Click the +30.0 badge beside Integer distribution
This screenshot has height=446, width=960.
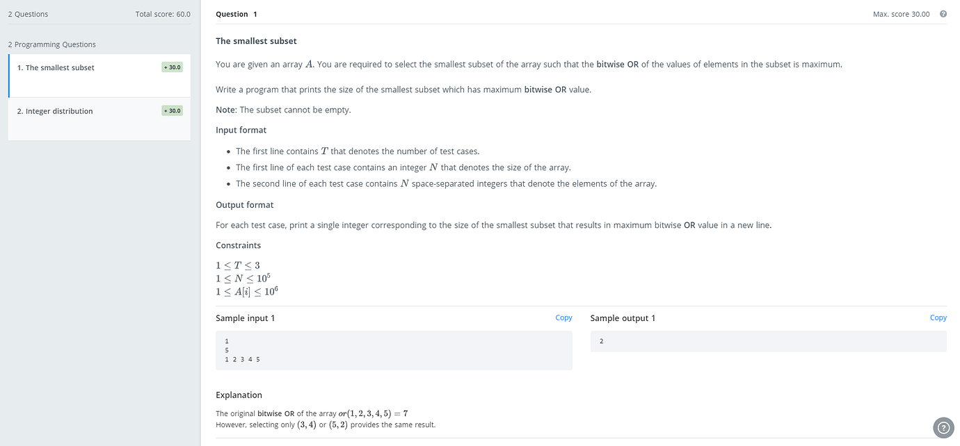tap(172, 110)
